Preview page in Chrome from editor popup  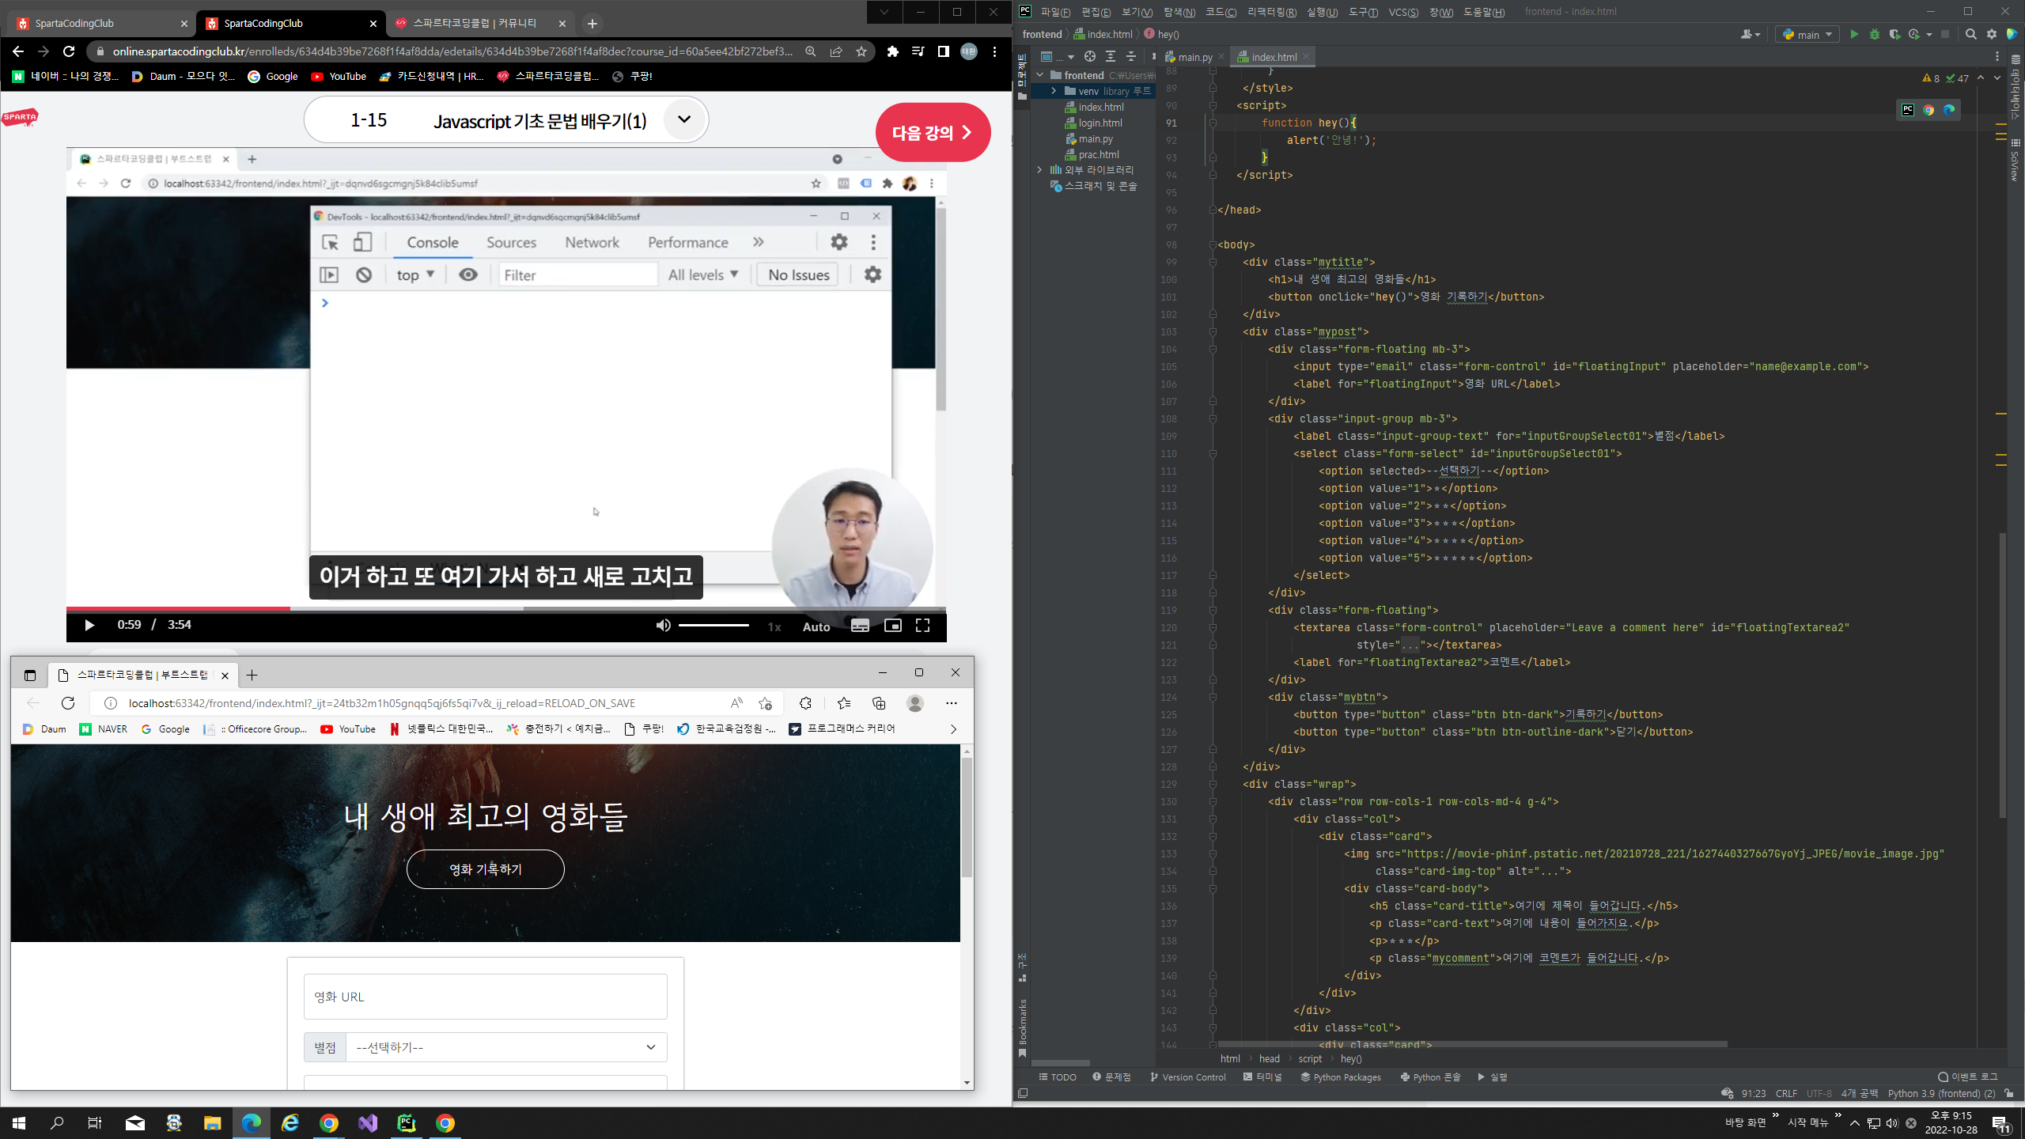(1928, 110)
